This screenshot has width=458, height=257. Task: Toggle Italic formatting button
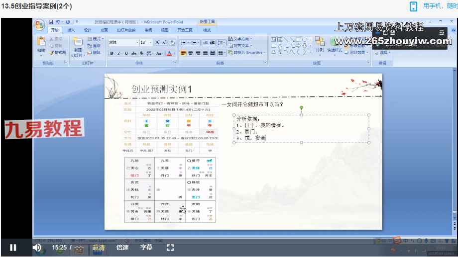point(119,53)
